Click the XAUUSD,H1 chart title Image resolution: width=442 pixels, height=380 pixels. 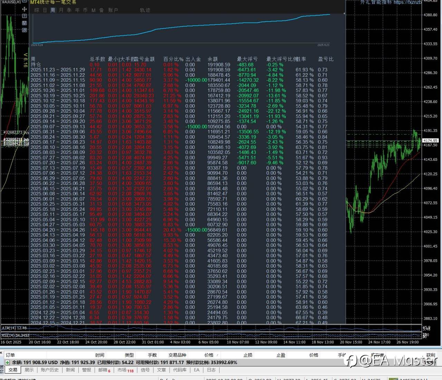point(11,2)
